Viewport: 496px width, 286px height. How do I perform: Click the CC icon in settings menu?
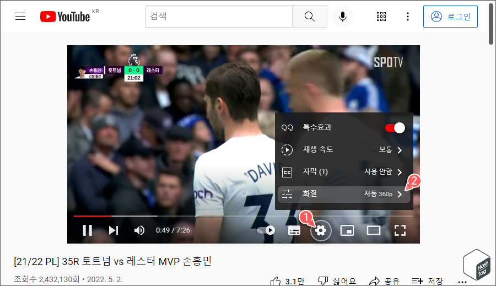point(287,172)
